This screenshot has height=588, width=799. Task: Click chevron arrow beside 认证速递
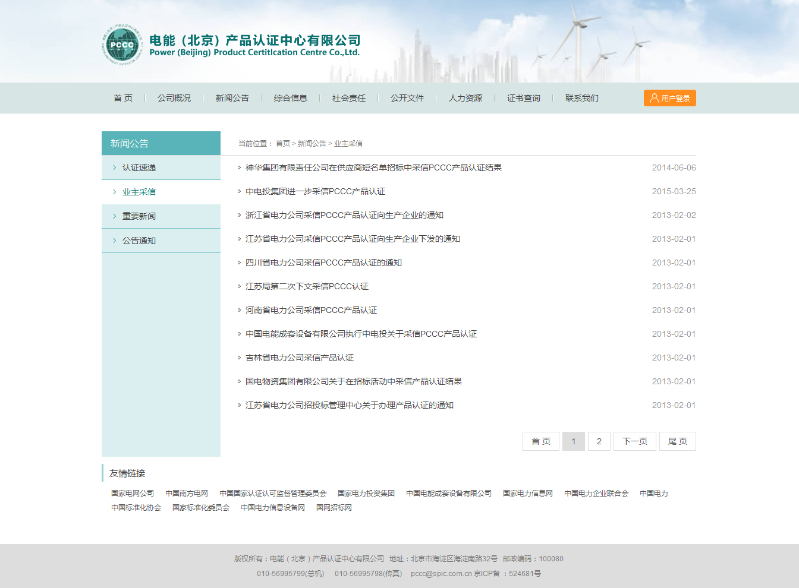(x=114, y=167)
